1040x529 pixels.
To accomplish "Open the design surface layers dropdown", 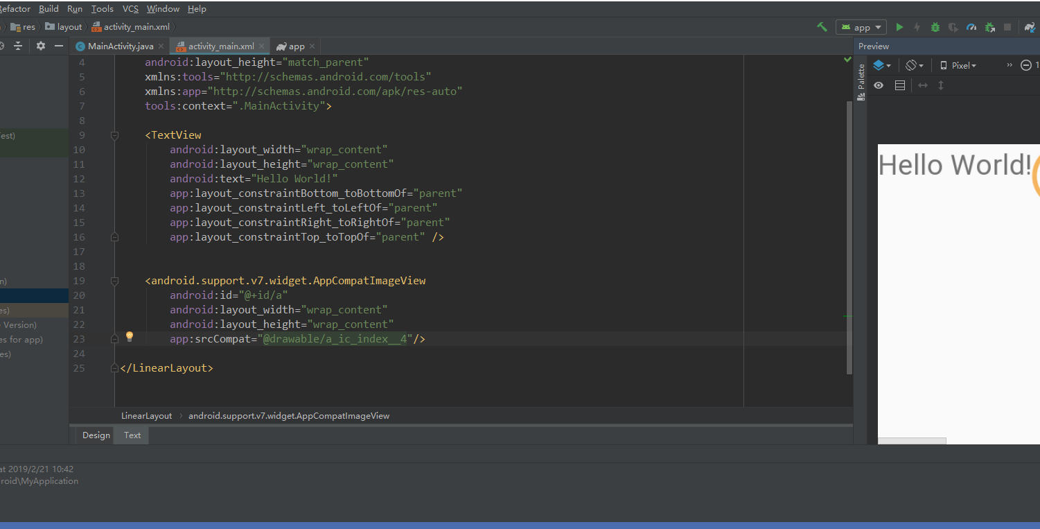I will 882,65.
